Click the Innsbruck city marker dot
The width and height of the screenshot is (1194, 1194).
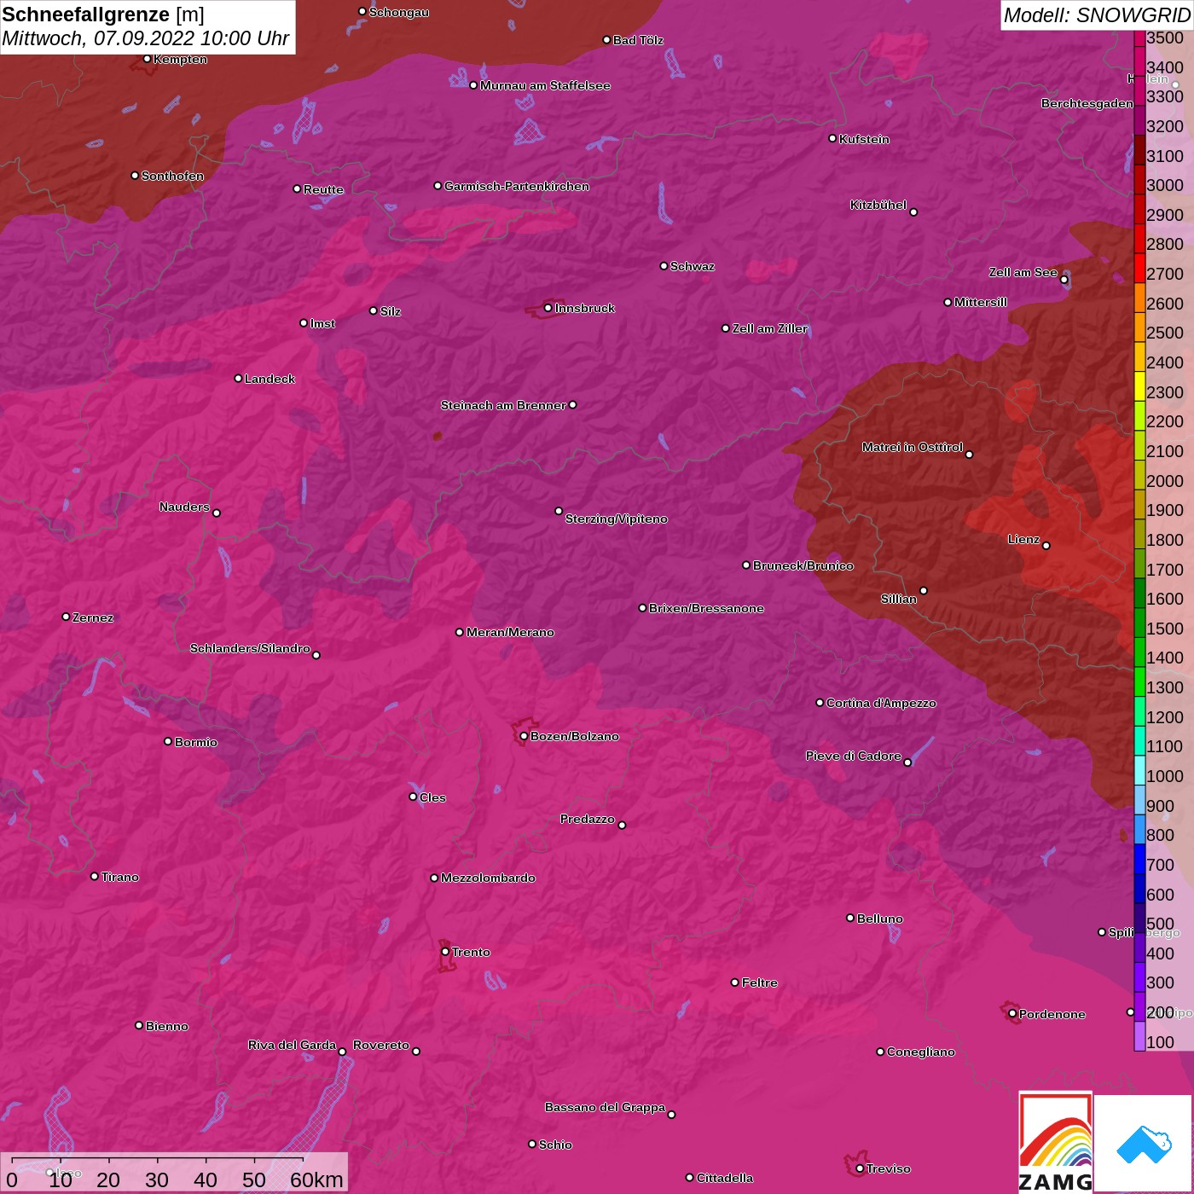coord(548,308)
